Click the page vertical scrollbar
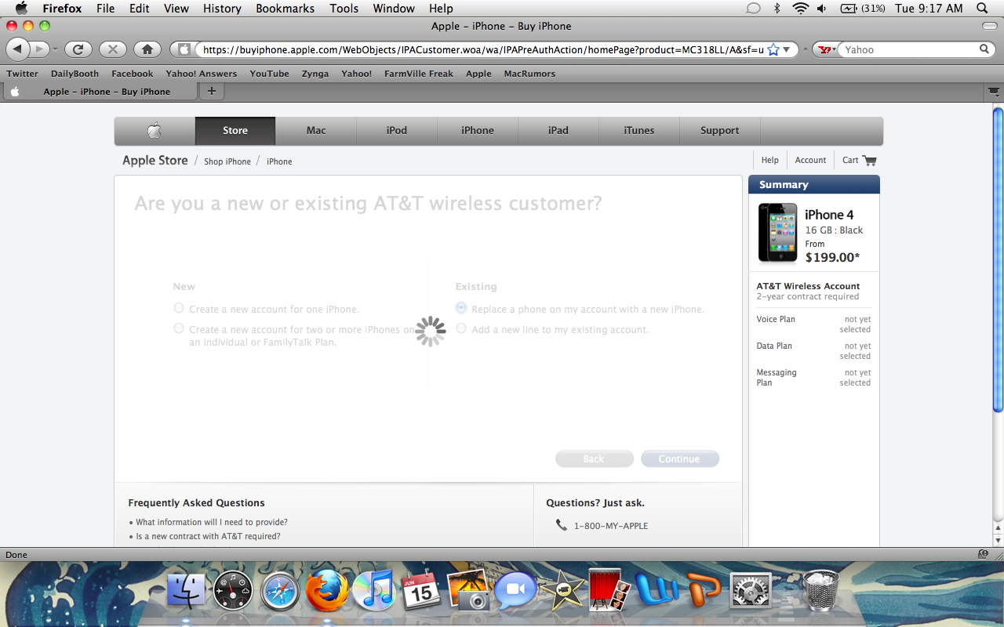The height and width of the screenshot is (627, 1004). pos(998,259)
